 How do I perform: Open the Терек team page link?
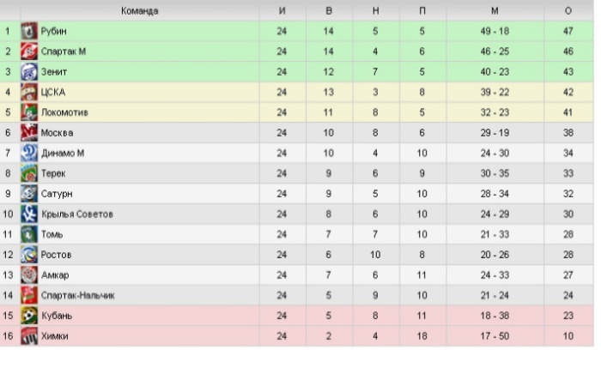[x=53, y=173]
